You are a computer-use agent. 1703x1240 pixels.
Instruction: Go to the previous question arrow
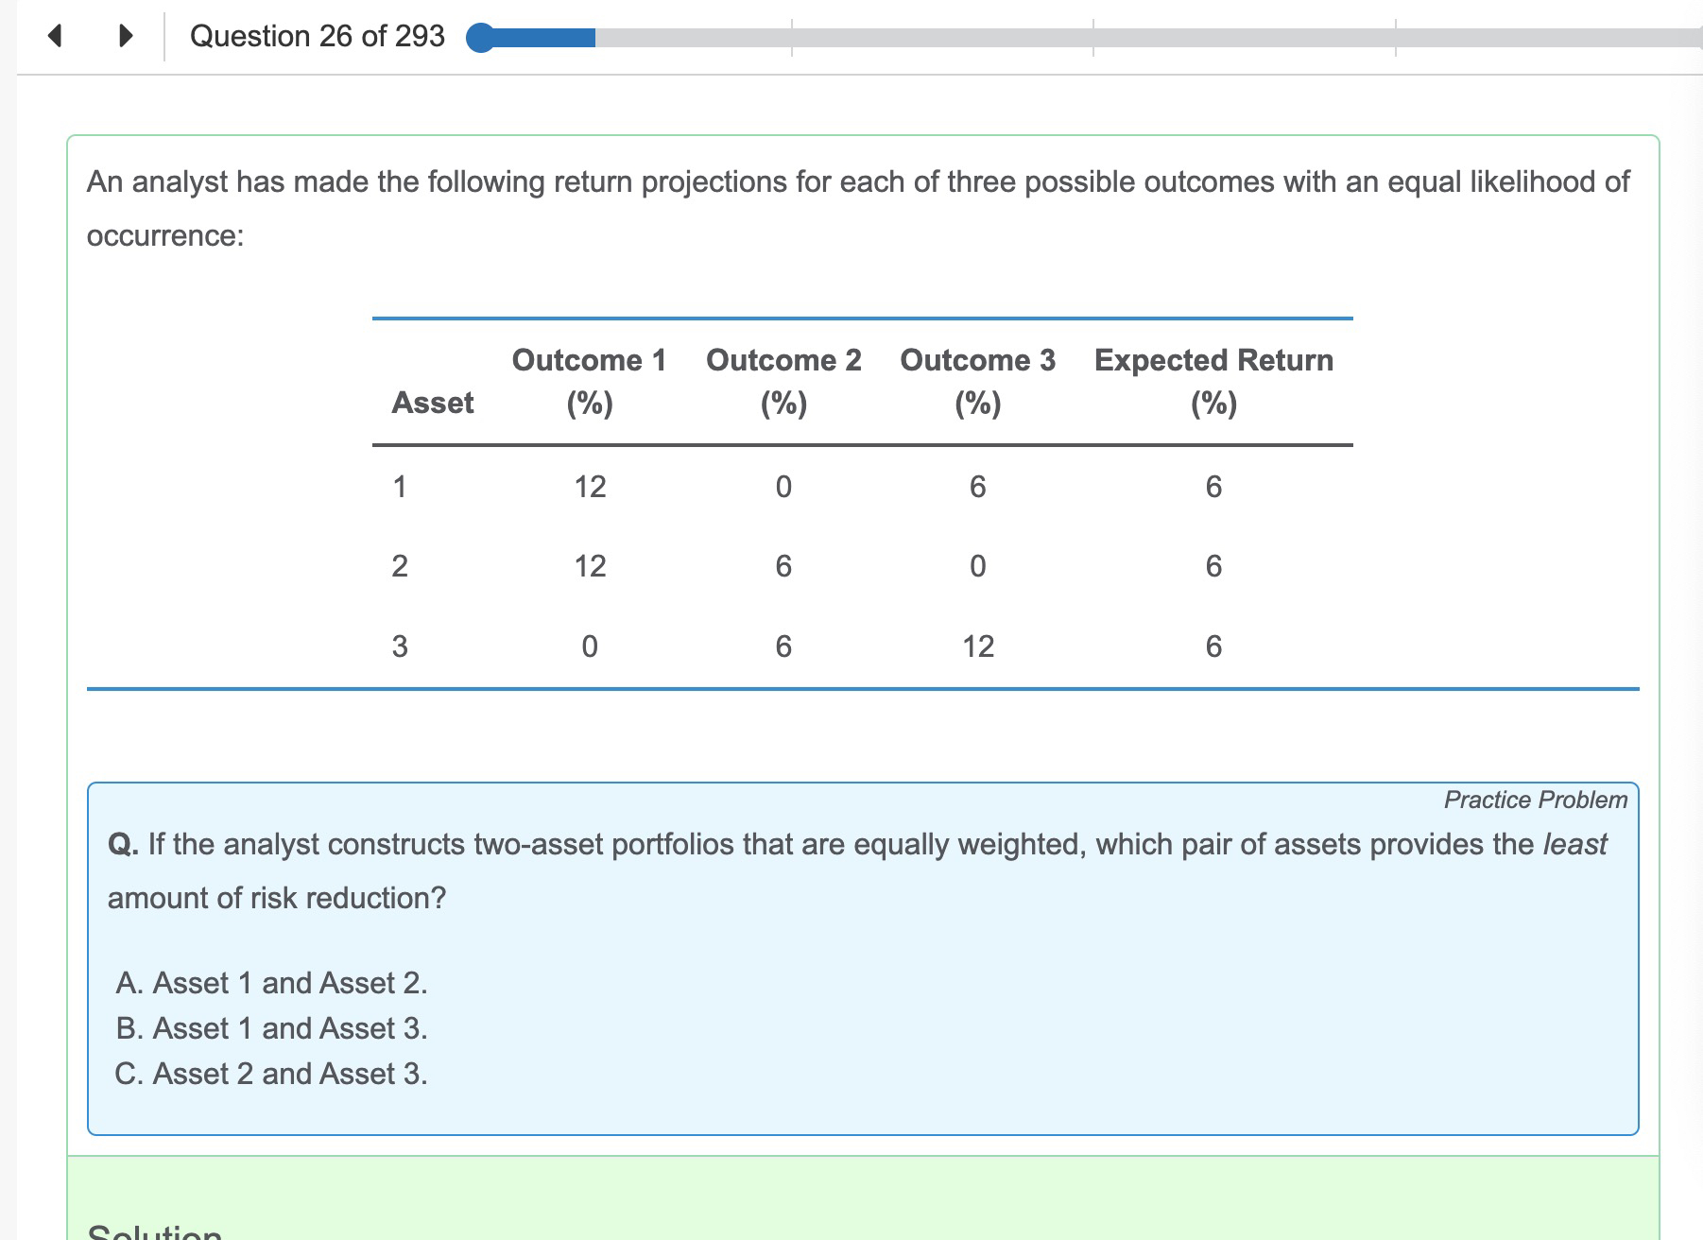click(55, 36)
